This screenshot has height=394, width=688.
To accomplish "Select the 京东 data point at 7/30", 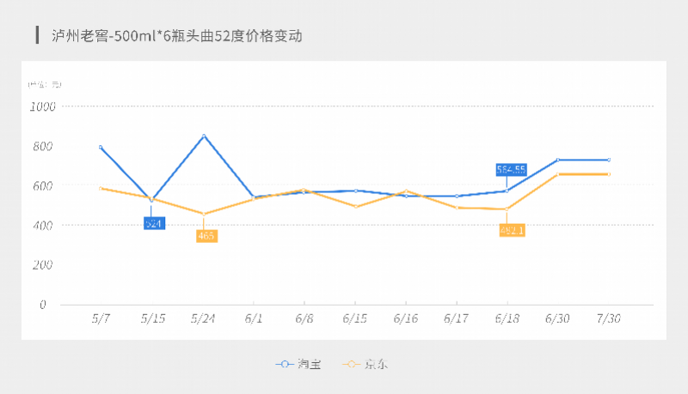I will [x=609, y=174].
